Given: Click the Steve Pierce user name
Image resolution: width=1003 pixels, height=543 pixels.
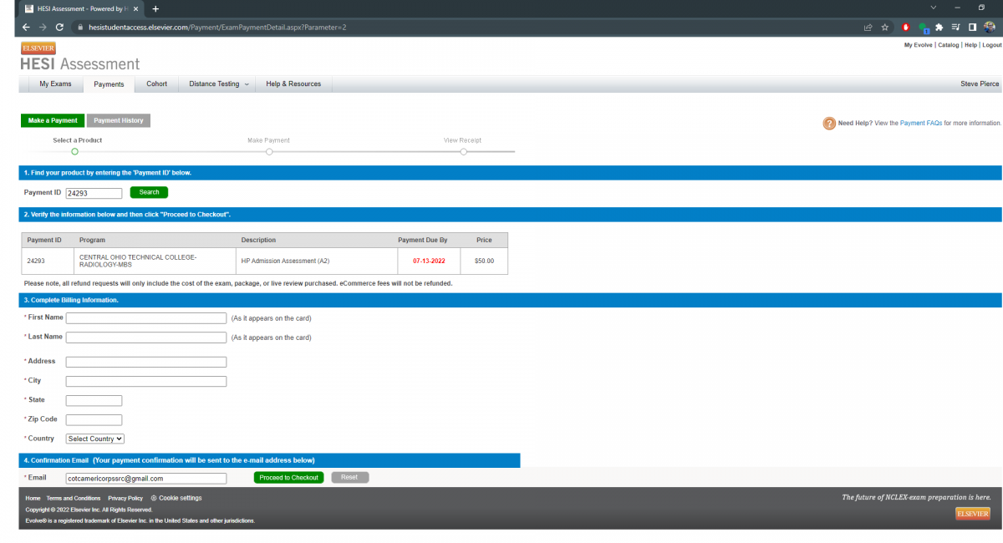Looking at the screenshot, I should [x=980, y=84].
